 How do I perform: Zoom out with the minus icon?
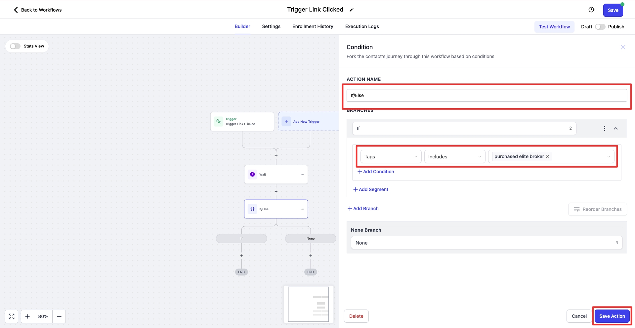click(x=59, y=316)
